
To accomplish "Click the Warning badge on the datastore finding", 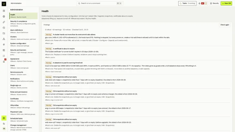I will (49, 63).
